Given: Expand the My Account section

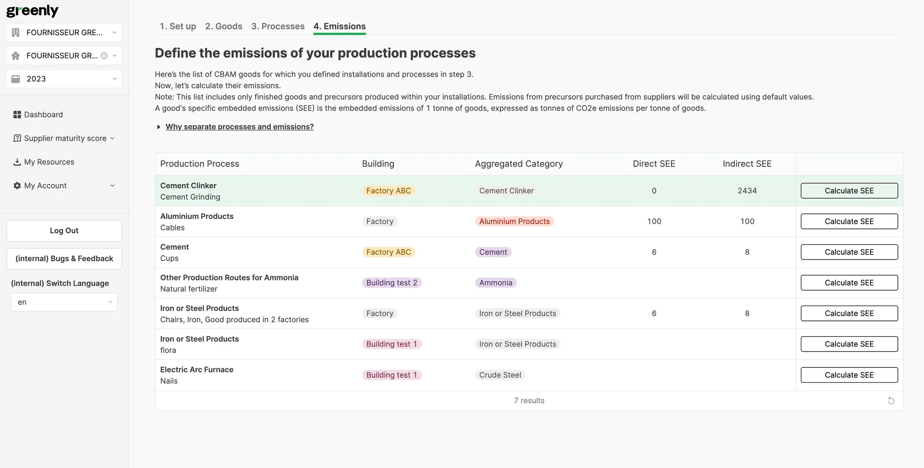Looking at the screenshot, I should (113, 185).
